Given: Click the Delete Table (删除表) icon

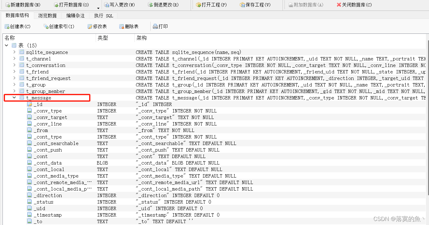Looking at the screenshot, I should pyautogui.click(x=122, y=27).
